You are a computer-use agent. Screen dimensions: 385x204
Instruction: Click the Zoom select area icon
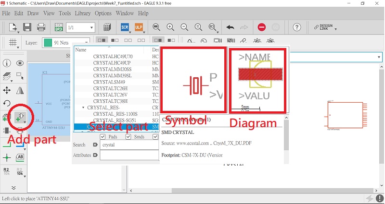(212, 27)
